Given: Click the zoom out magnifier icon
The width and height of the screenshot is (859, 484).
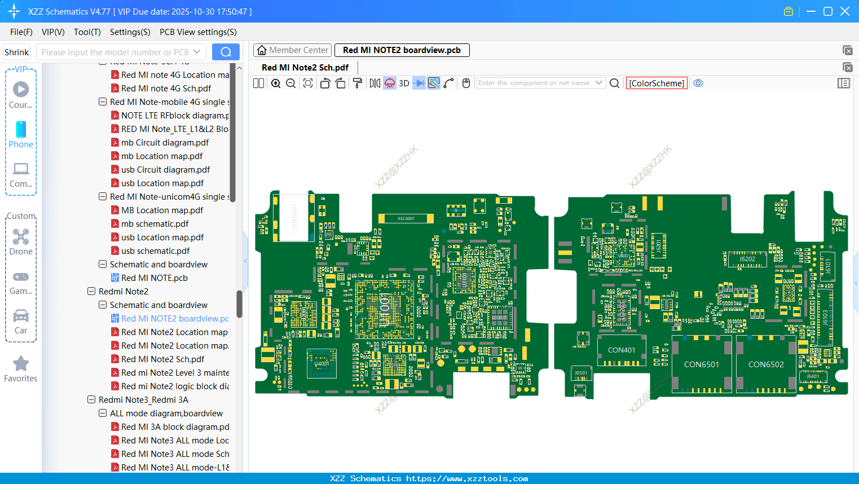Looking at the screenshot, I should click(x=291, y=83).
